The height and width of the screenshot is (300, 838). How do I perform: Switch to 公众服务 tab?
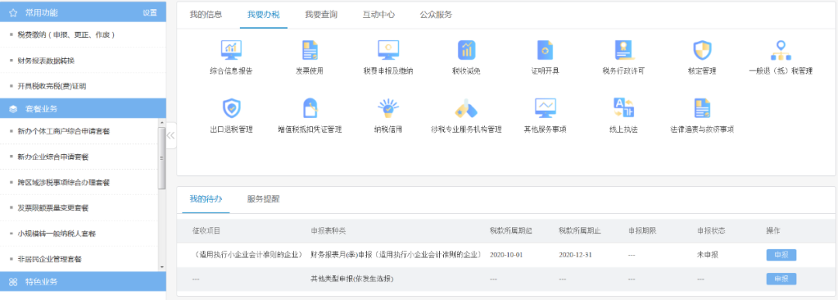click(x=436, y=15)
